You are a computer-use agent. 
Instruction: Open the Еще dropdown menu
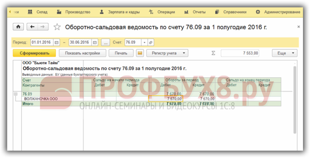pyautogui.click(x=284, y=53)
